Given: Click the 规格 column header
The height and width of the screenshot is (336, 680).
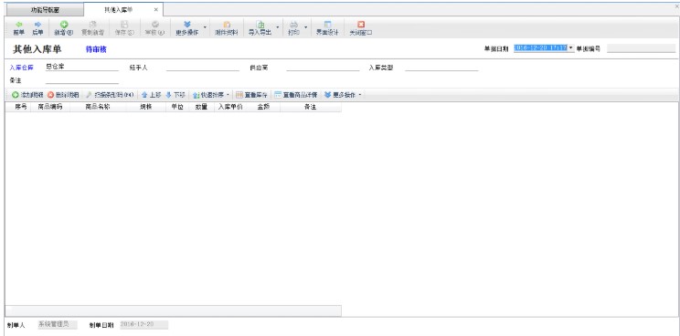Looking at the screenshot, I should click(145, 107).
